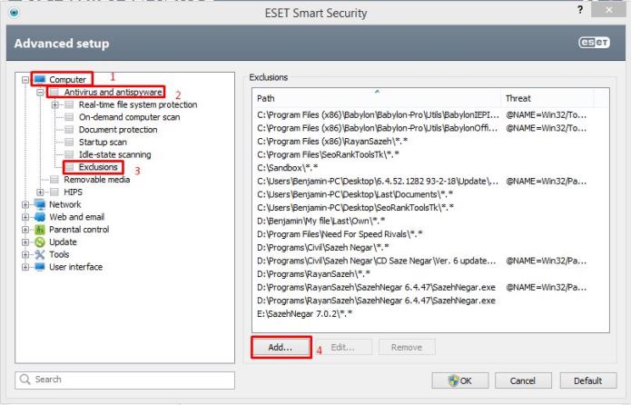
Task: Click the Web and email globe icon
Action: coord(39,217)
